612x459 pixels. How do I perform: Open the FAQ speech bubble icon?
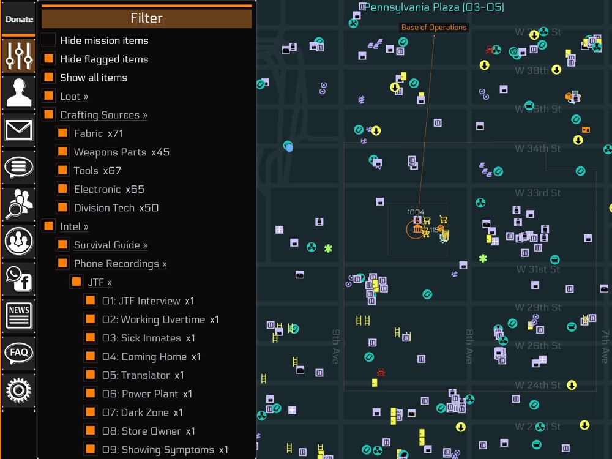(18, 353)
